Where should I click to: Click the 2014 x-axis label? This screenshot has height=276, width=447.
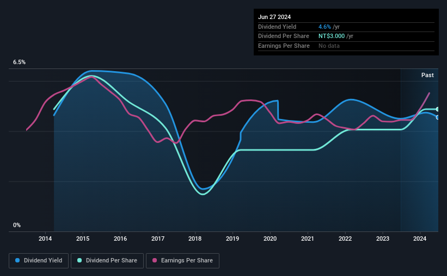pos(45,239)
